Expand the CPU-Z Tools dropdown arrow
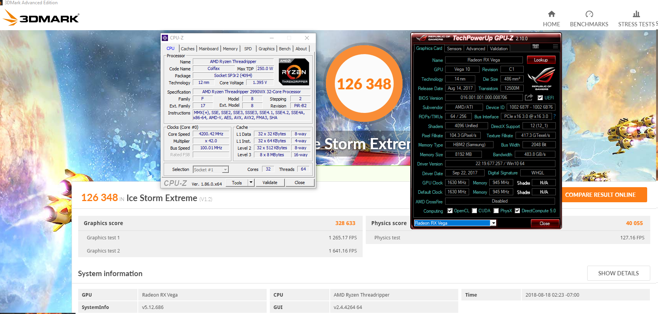This screenshot has width=658, height=314. (x=251, y=183)
